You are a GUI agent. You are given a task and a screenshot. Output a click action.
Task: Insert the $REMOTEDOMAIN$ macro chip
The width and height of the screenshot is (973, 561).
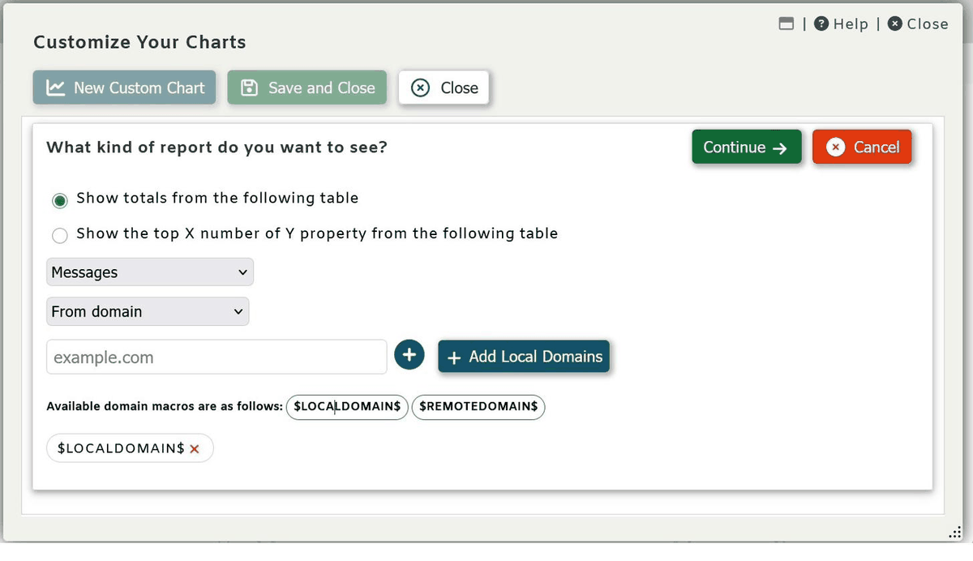(478, 406)
